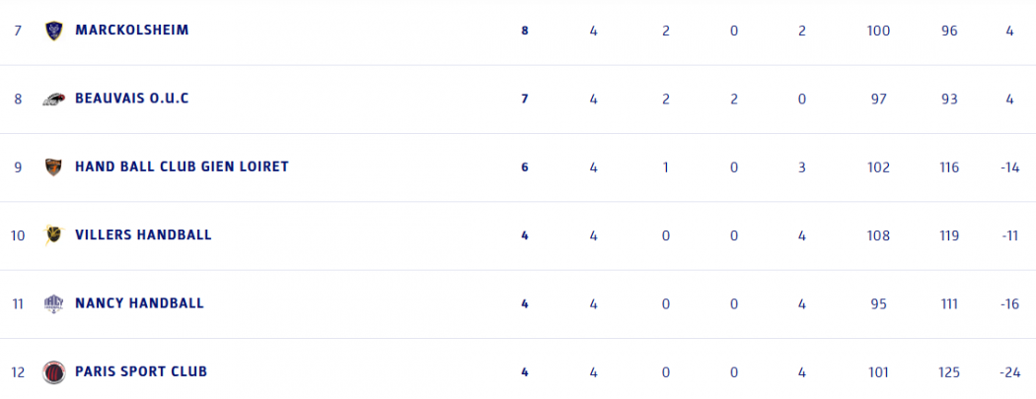The height and width of the screenshot is (399, 1036).
Task: Open the PARIS SPORT CLUB team link
Action: 141,372
